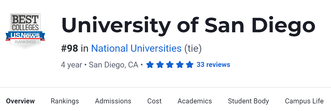This screenshot has width=331, height=111.
Task: Click the second rating star
Action: (160, 65)
